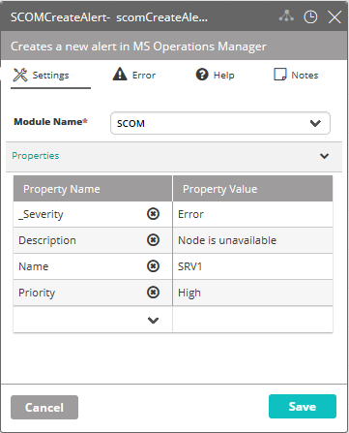The width and height of the screenshot is (349, 433).
Task: Click the Module Name label
Action: coord(50,122)
